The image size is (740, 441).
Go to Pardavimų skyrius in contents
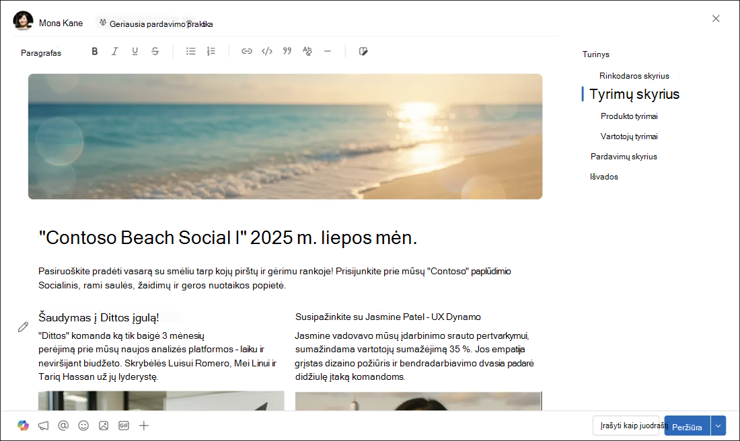(624, 157)
